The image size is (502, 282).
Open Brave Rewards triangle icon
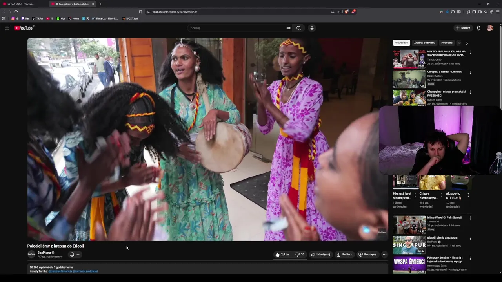(x=353, y=12)
